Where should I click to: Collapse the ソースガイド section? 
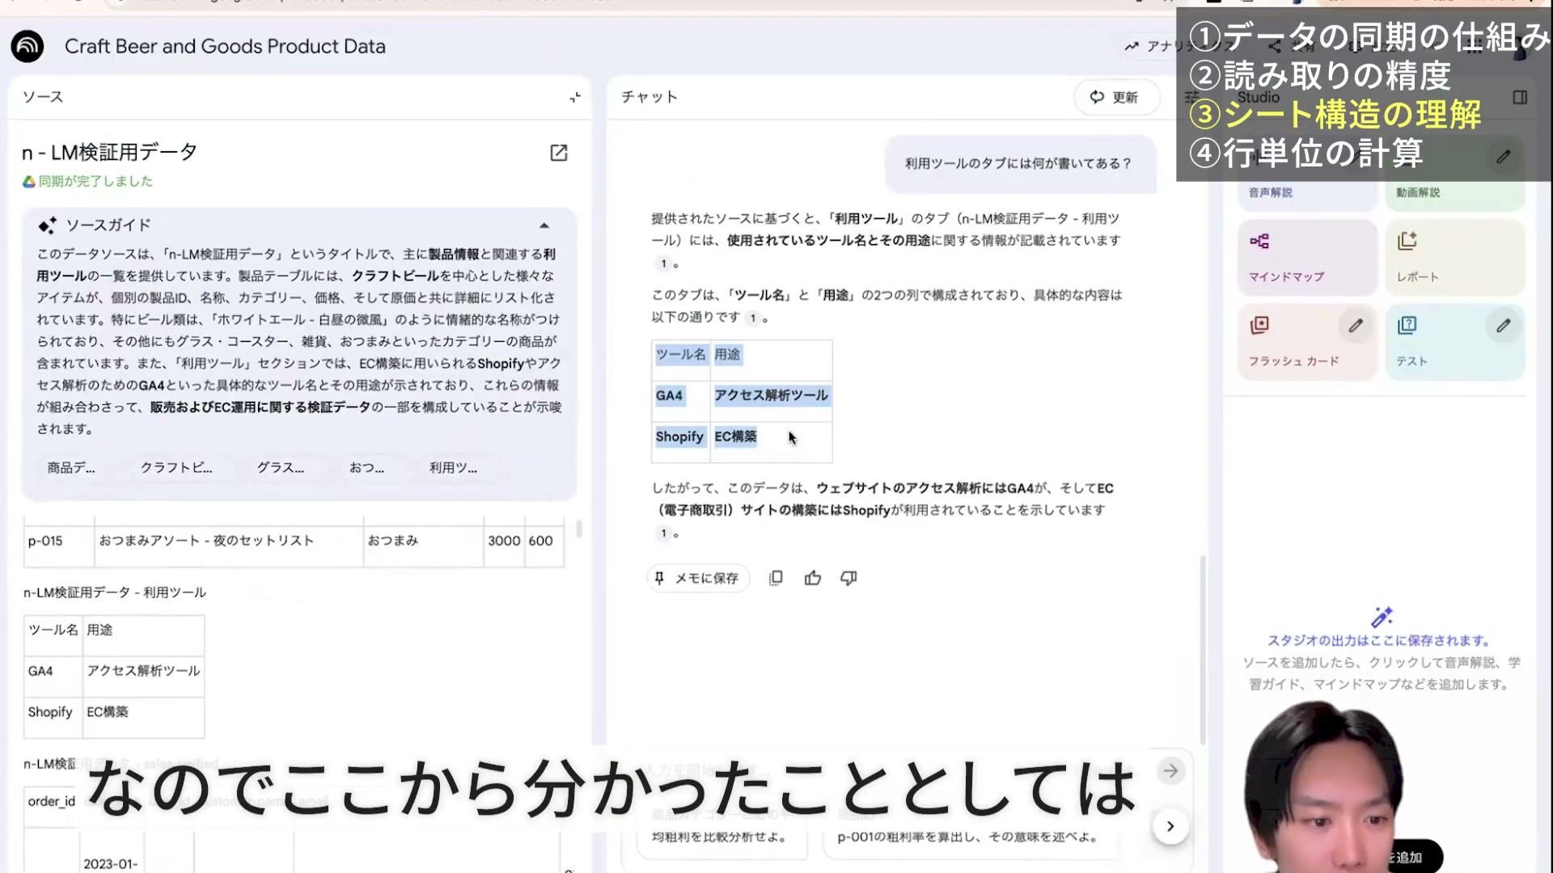point(544,226)
